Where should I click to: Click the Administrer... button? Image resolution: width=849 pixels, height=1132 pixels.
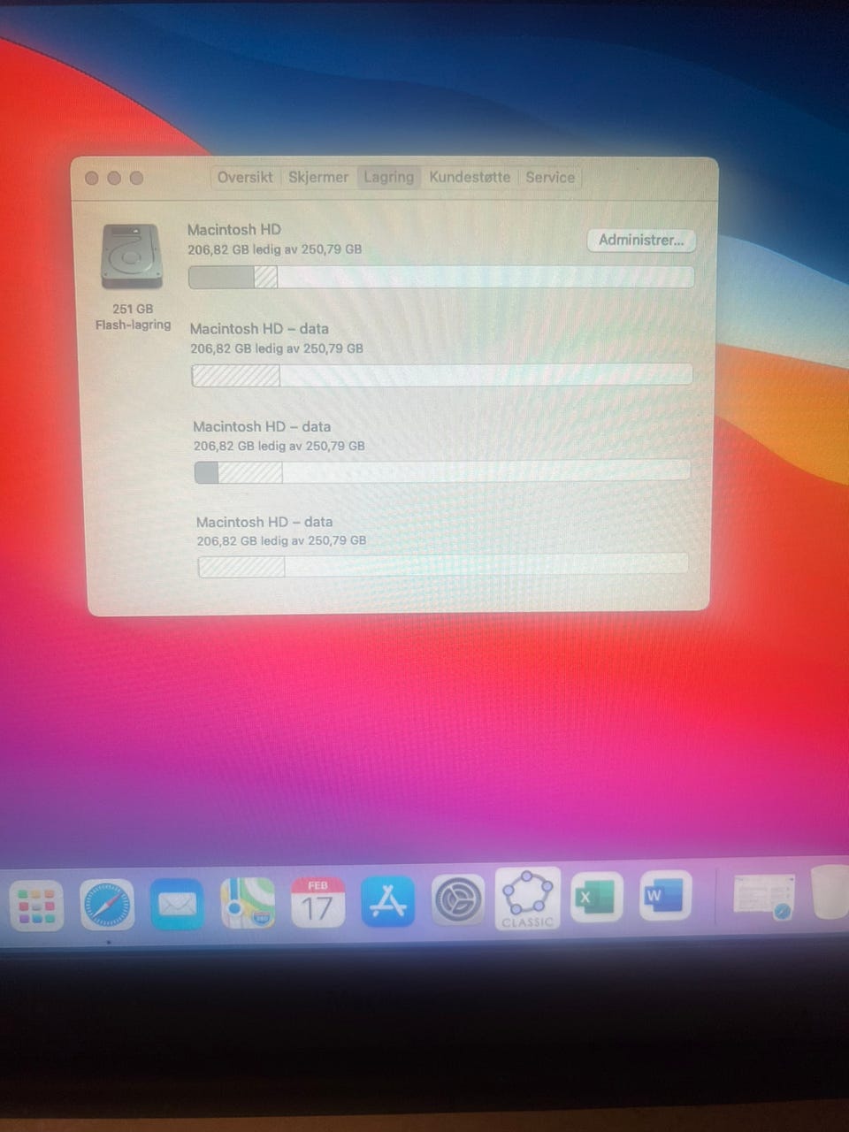tap(641, 240)
